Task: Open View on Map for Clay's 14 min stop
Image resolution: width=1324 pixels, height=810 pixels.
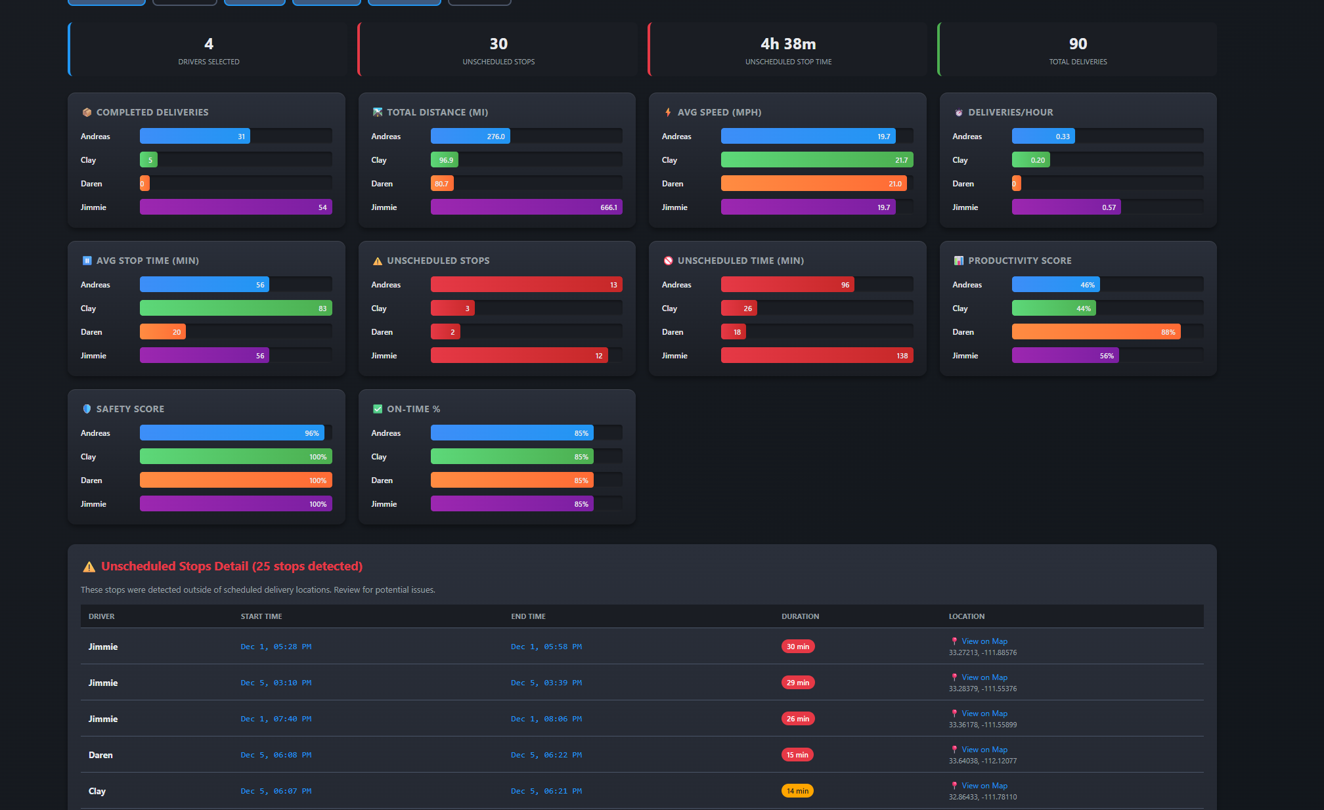Action: pyautogui.click(x=984, y=786)
